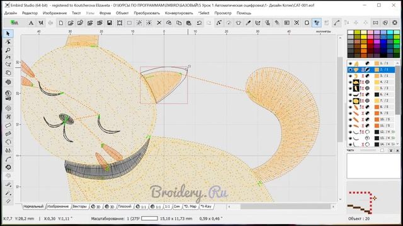Select the arrow selection tool in the left toolbar

[8, 33]
